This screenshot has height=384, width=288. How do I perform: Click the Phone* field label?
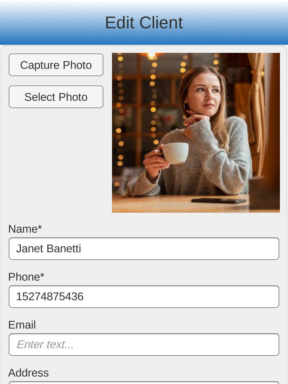point(26,277)
